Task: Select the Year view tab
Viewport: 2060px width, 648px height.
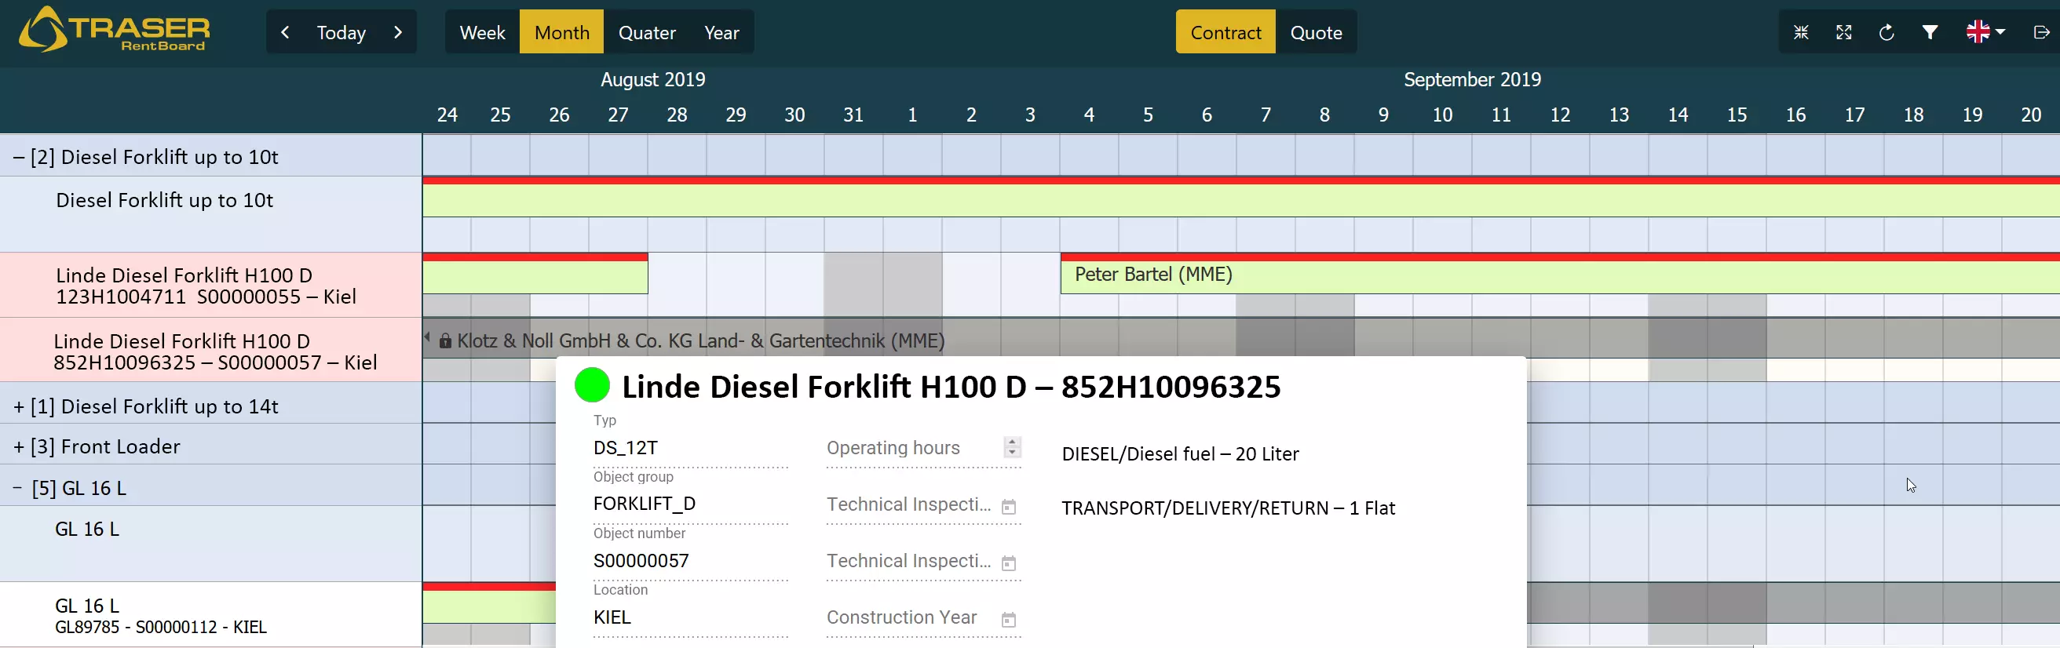Action: click(721, 33)
